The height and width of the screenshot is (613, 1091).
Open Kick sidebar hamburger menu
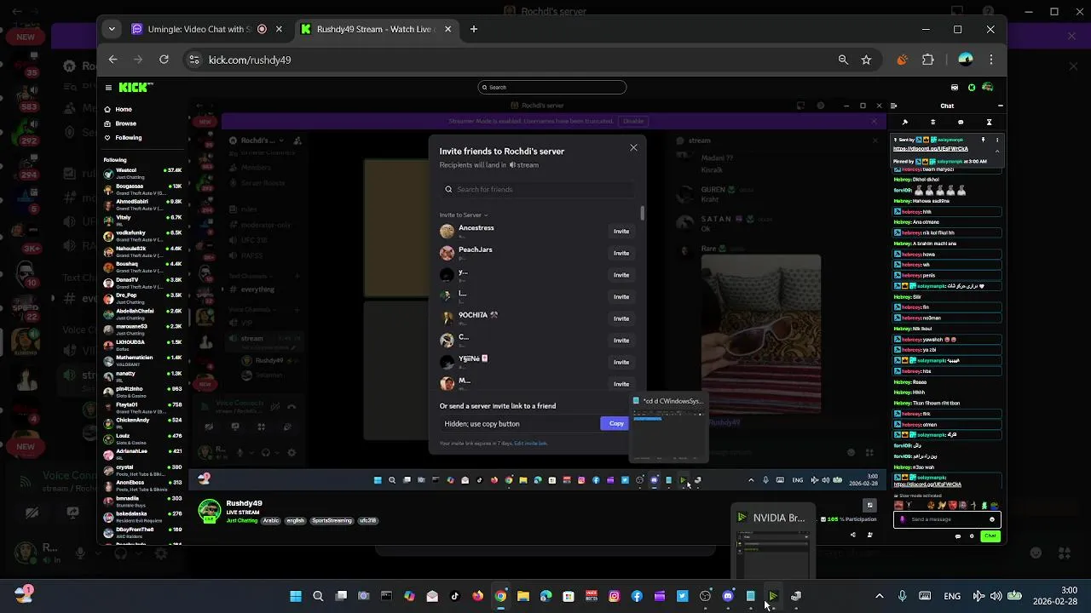pos(108,88)
